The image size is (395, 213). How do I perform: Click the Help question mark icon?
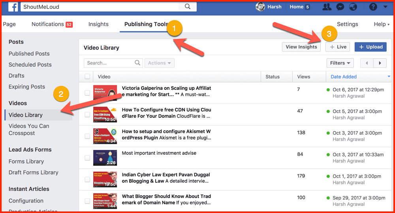pos(373,7)
